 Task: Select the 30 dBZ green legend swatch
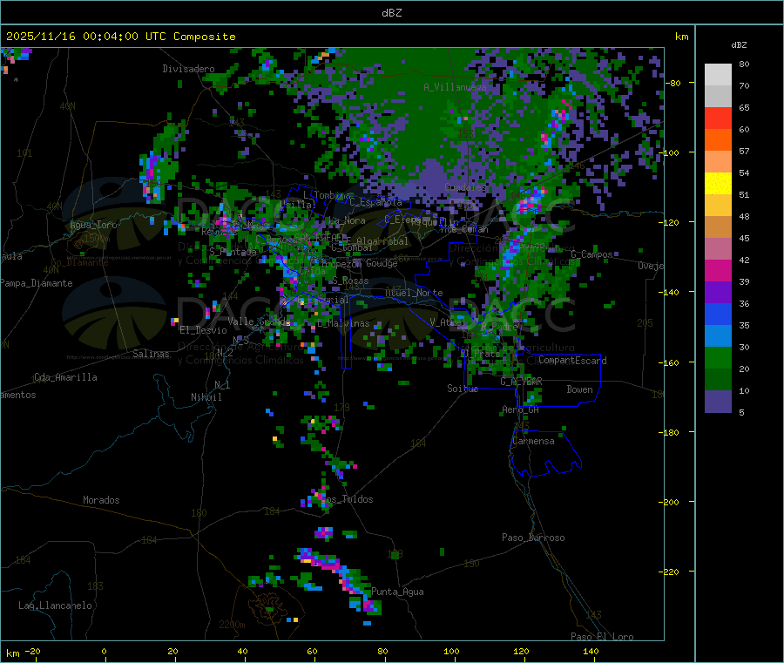click(718, 357)
